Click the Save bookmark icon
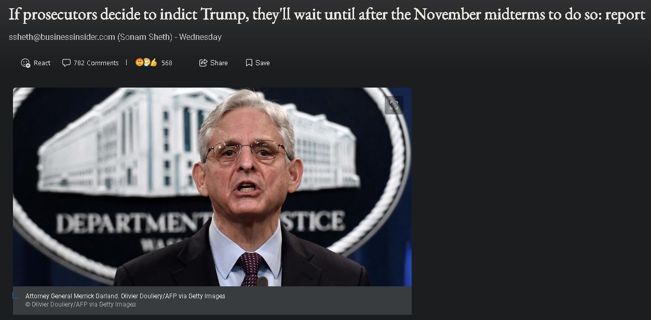 (249, 63)
